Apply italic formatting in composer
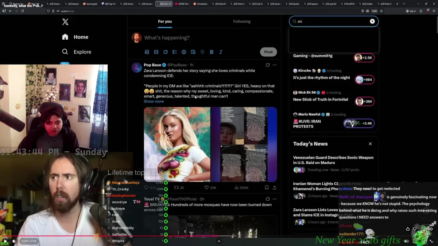 [221, 52]
